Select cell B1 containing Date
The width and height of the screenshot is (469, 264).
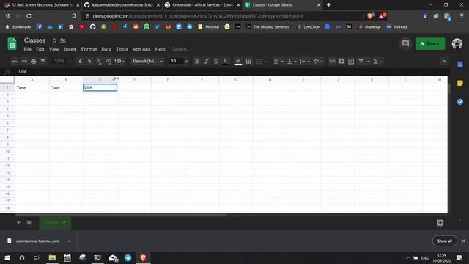[66, 88]
